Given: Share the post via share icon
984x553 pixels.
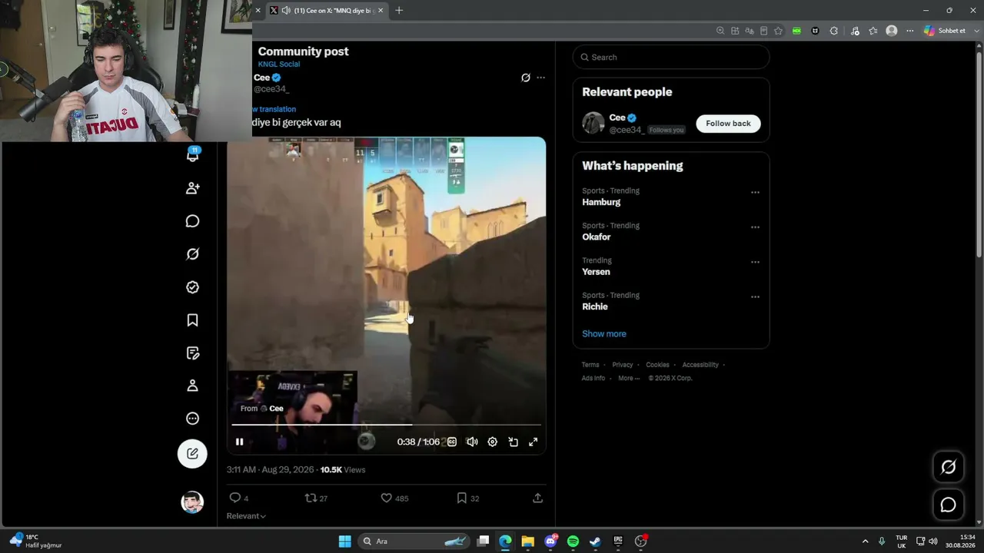Looking at the screenshot, I should click(538, 498).
